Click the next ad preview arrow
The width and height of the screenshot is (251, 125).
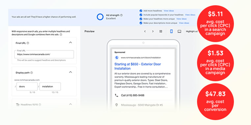pos(153,31)
